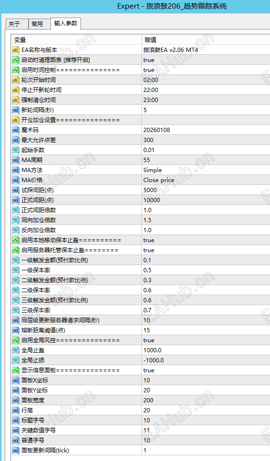Select the 同层级更新服务器请求间隔(秒) row
This screenshot has height=461, width=270.
tap(141, 320)
